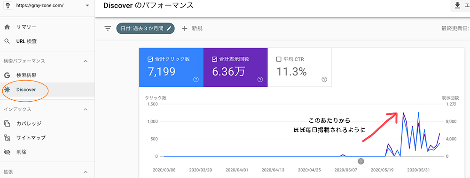Click the クリック数 axis label
The width and height of the screenshot is (470, 178).
pos(156,98)
